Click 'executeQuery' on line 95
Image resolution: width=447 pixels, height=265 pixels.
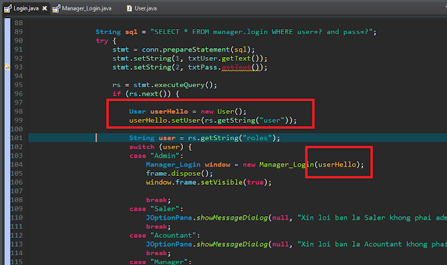(179, 85)
